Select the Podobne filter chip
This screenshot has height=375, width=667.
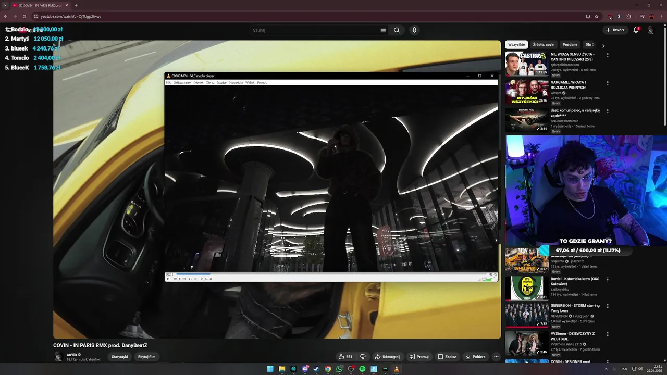coord(570,45)
